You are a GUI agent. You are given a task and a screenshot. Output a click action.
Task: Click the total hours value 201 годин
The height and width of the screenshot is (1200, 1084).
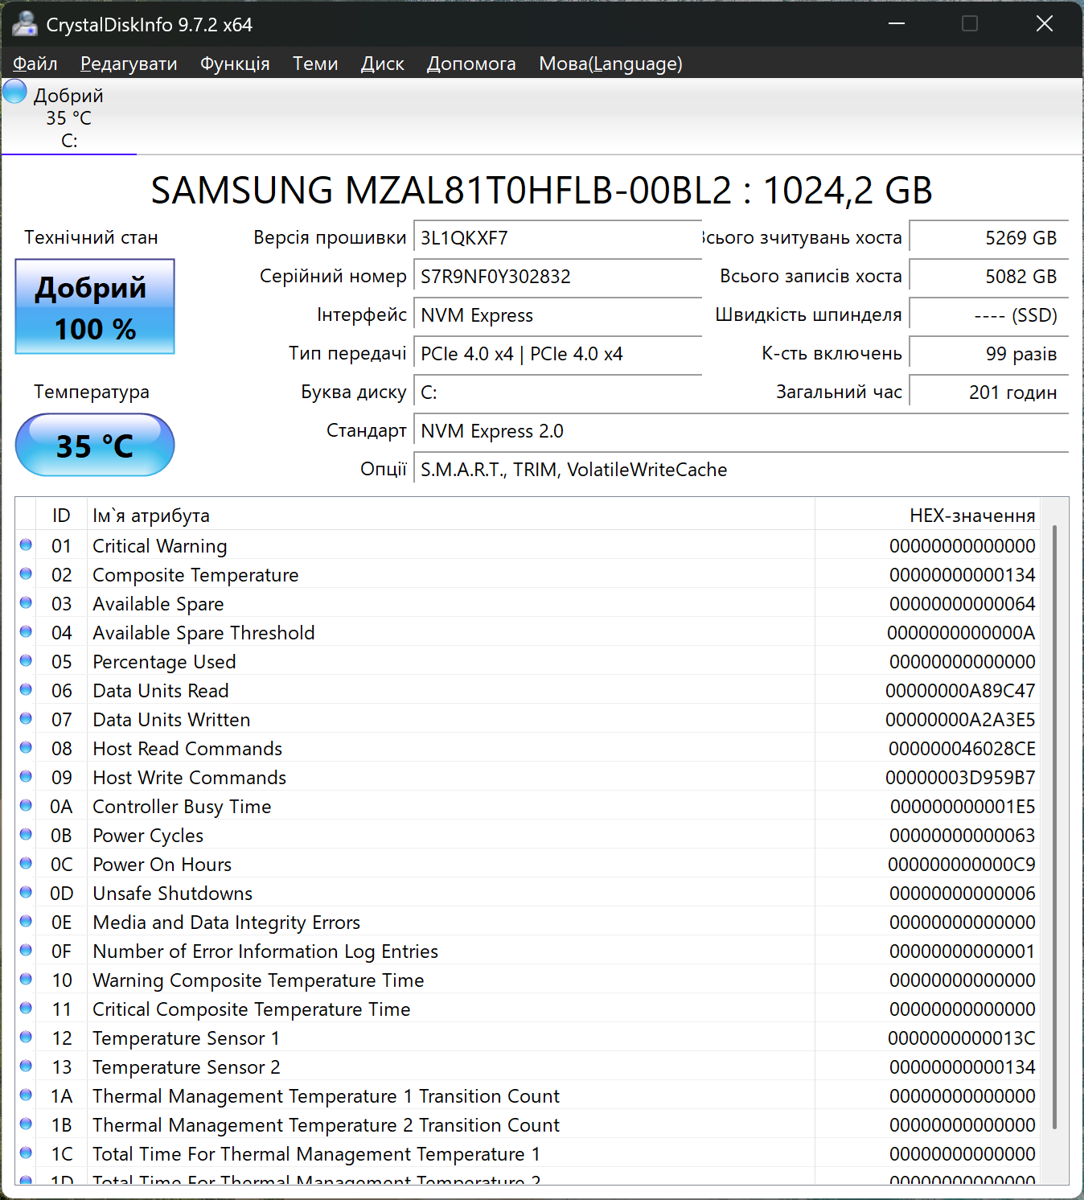tap(989, 392)
